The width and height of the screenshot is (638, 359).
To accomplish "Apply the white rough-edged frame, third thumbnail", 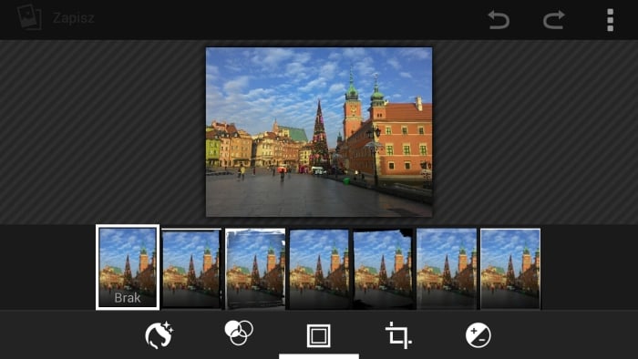I will (x=255, y=268).
